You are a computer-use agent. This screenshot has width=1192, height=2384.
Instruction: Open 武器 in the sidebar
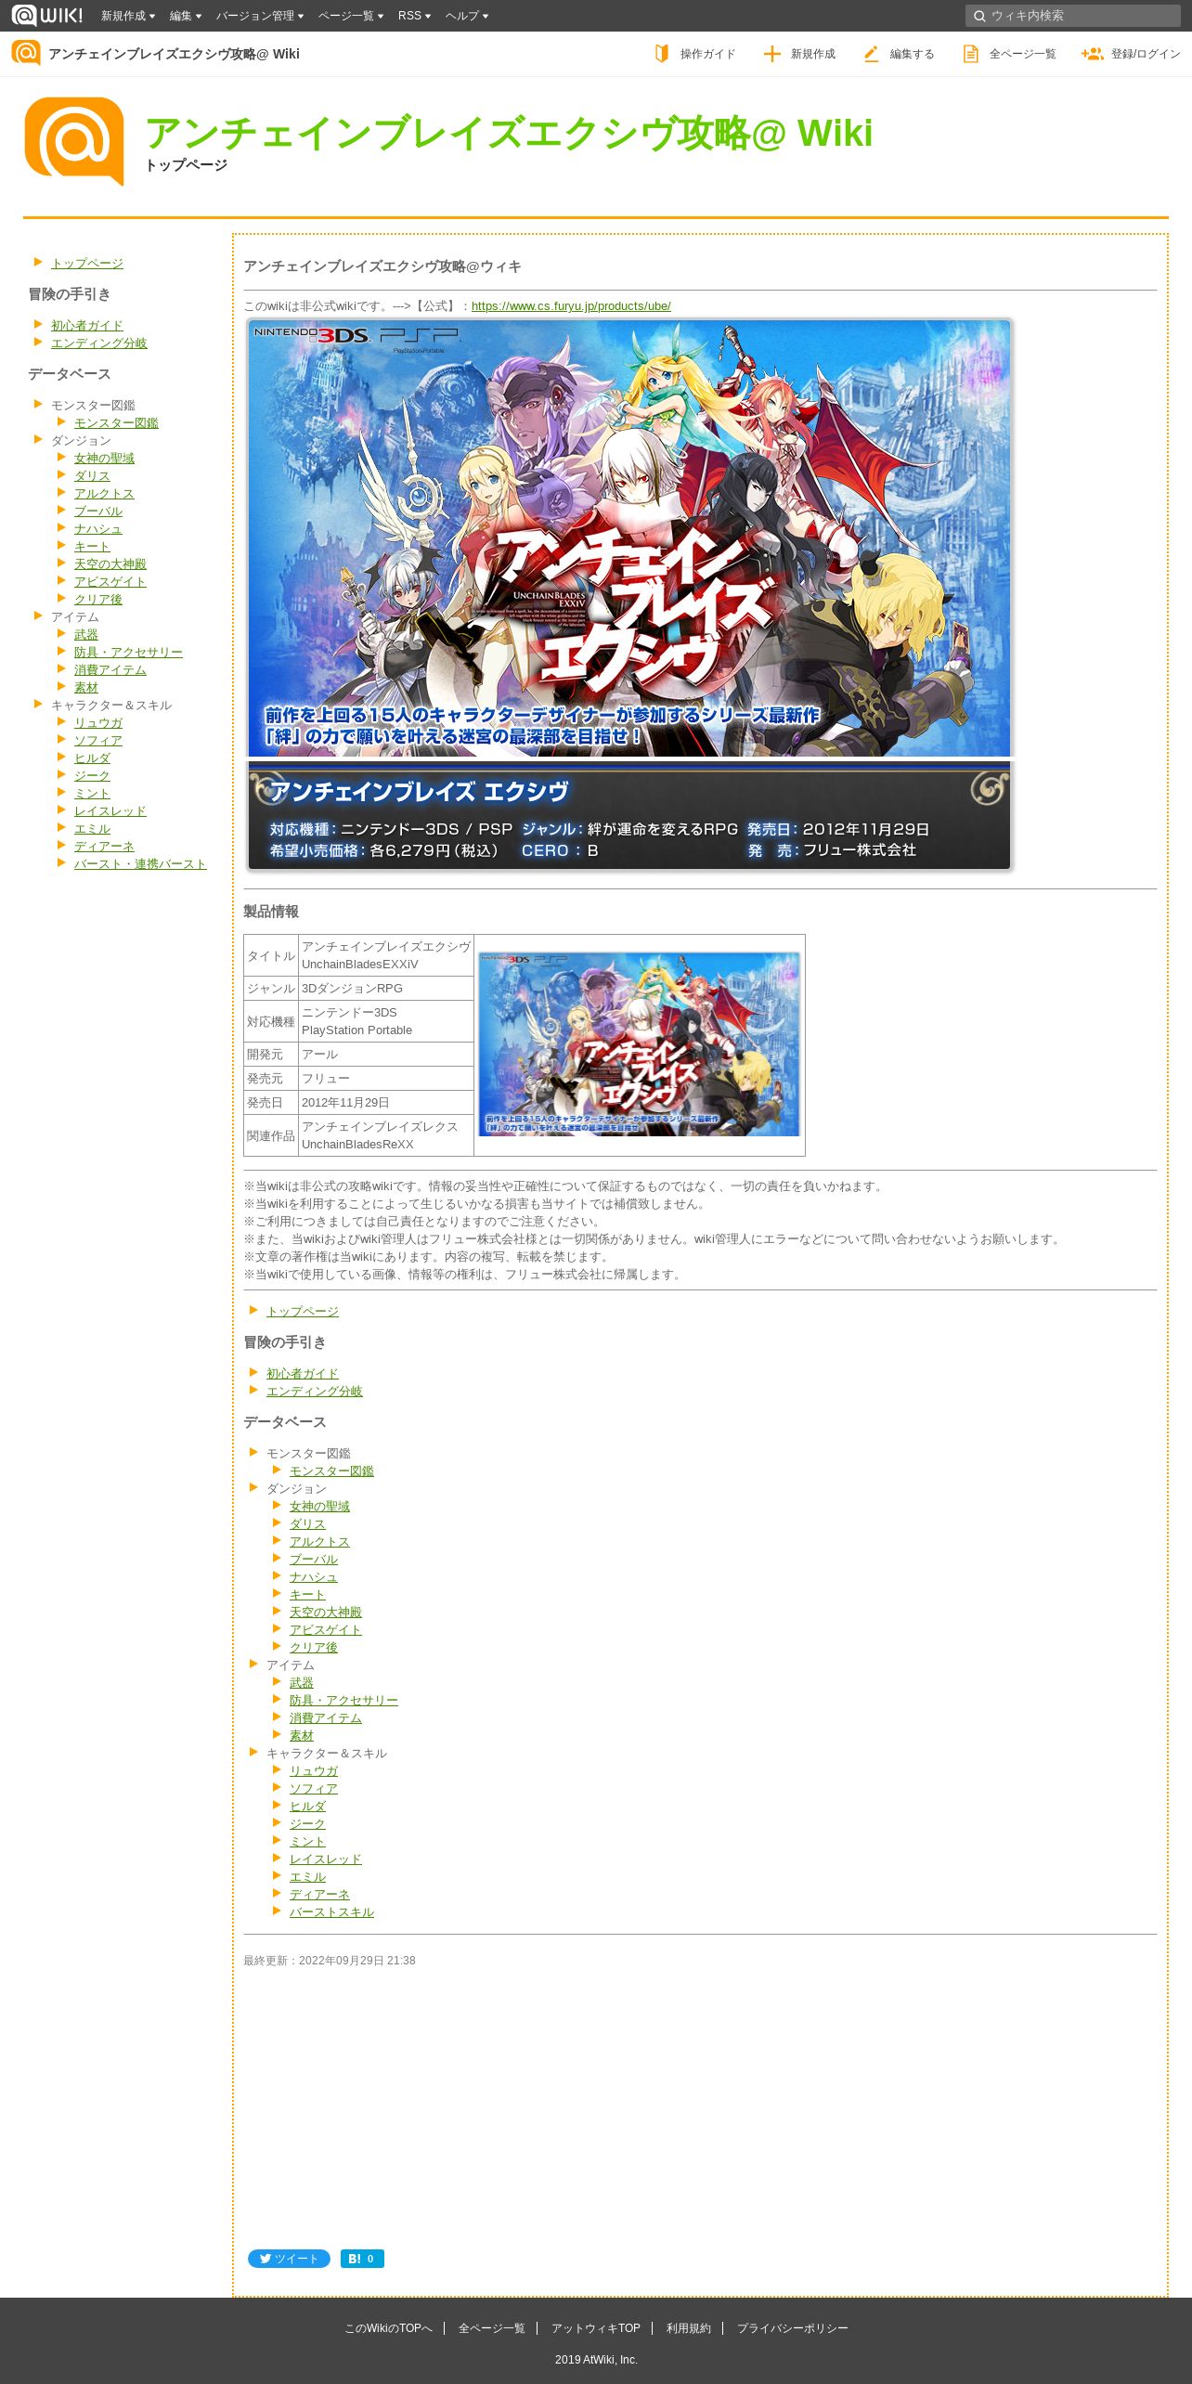86,635
